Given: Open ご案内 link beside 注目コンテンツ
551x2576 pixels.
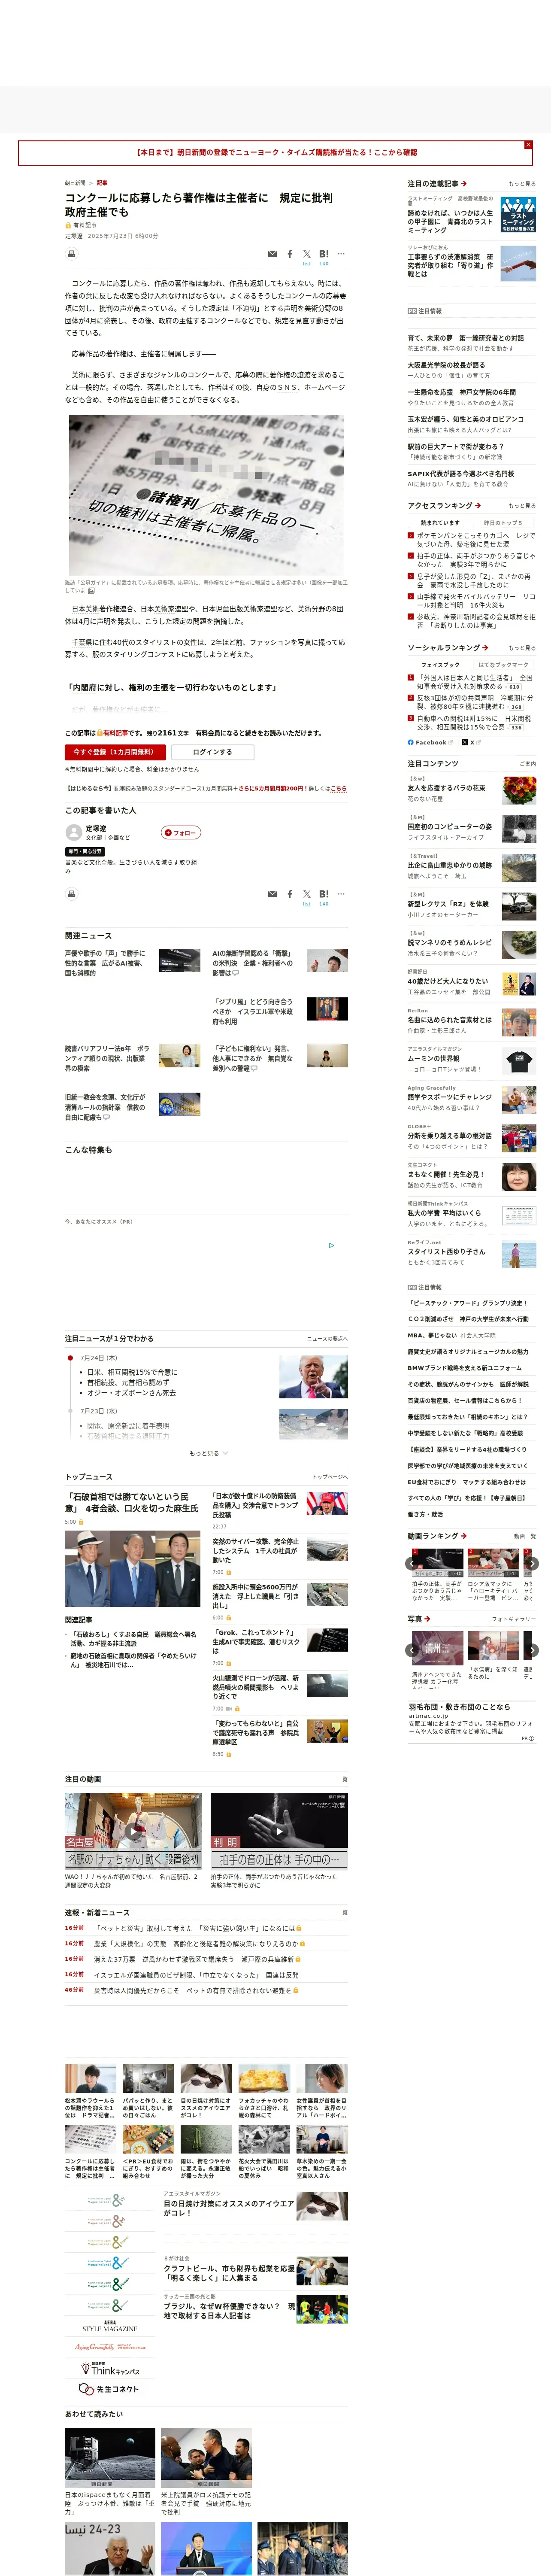Looking at the screenshot, I should pos(528,764).
